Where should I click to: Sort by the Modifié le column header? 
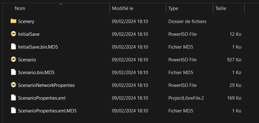[x=138, y=8]
